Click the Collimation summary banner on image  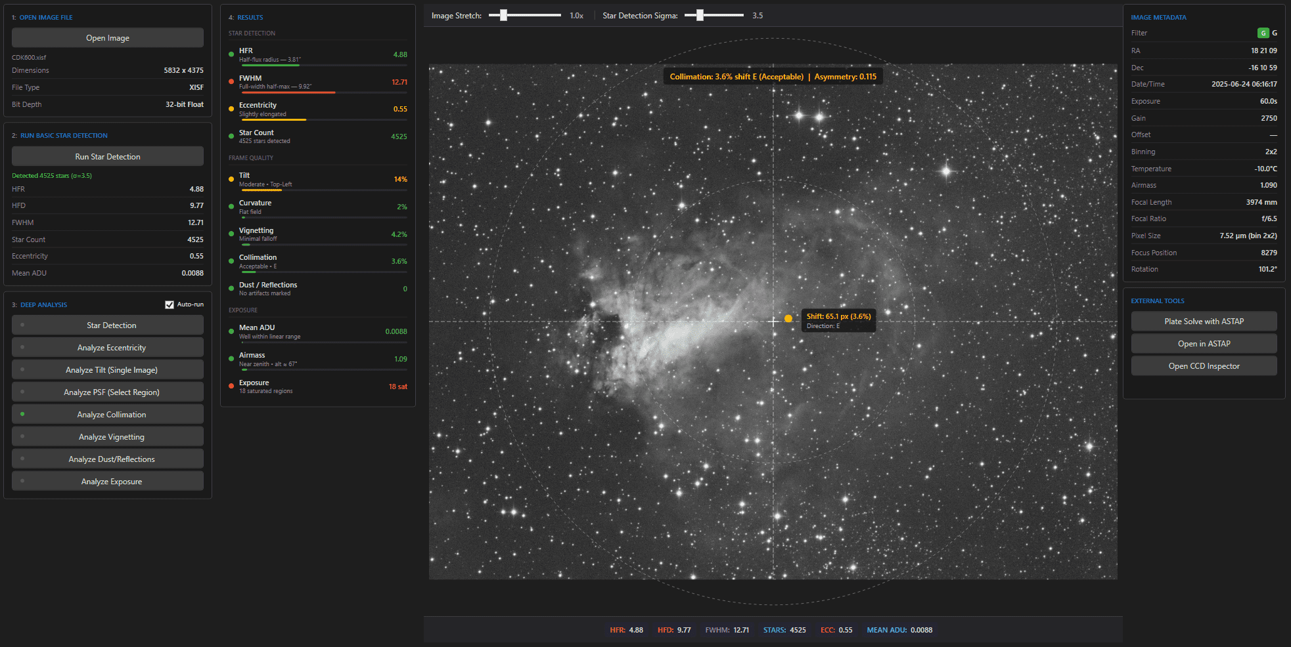point(773,77)
